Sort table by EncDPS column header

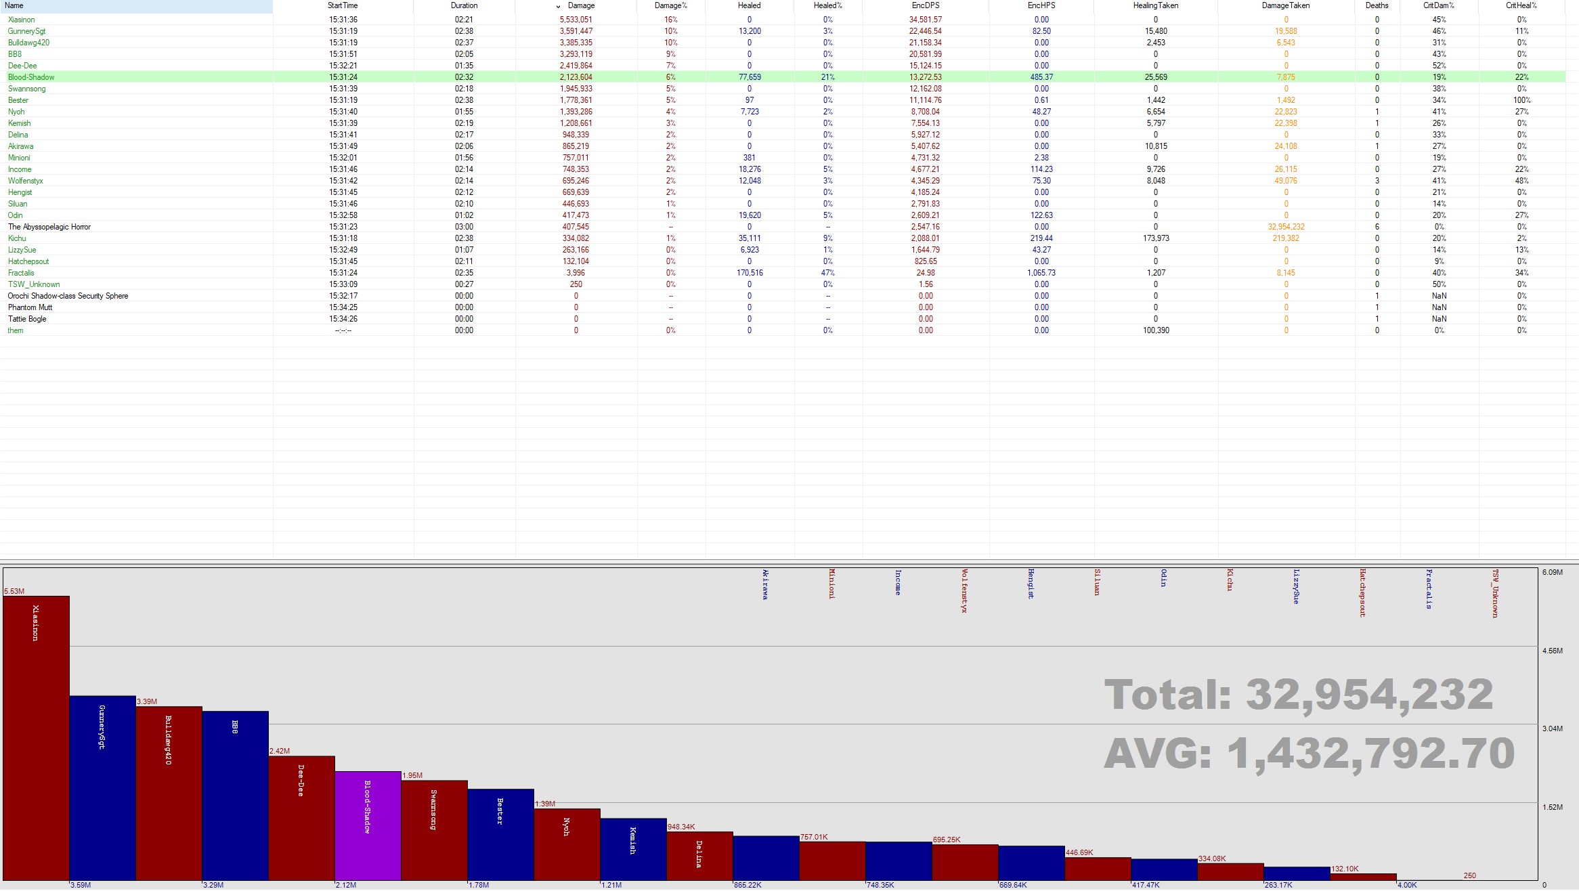[x=925, y=5]
